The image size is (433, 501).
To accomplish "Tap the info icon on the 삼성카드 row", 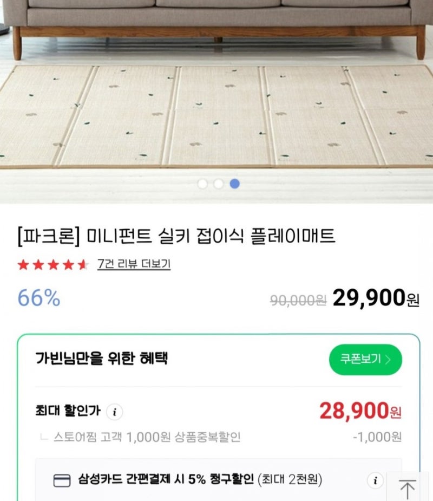I will pos(375,480).
